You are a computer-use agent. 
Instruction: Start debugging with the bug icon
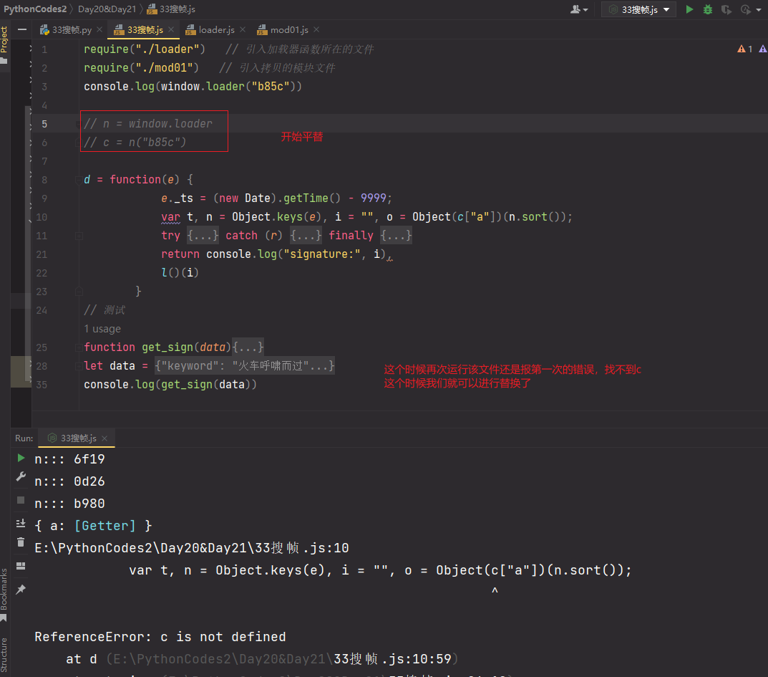(x=708, y=9)
